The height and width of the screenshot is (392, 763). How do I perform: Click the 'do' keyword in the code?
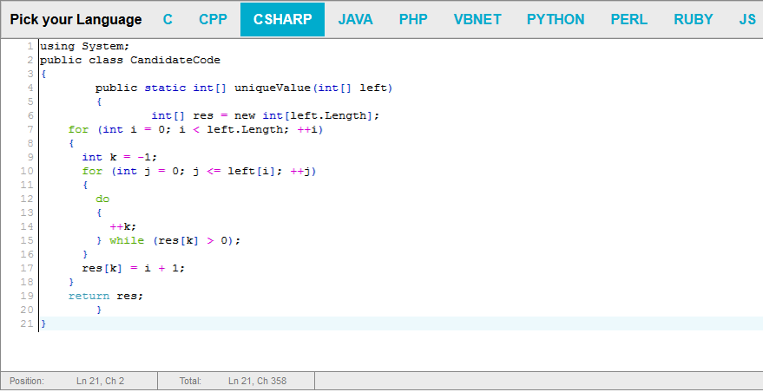102,199
